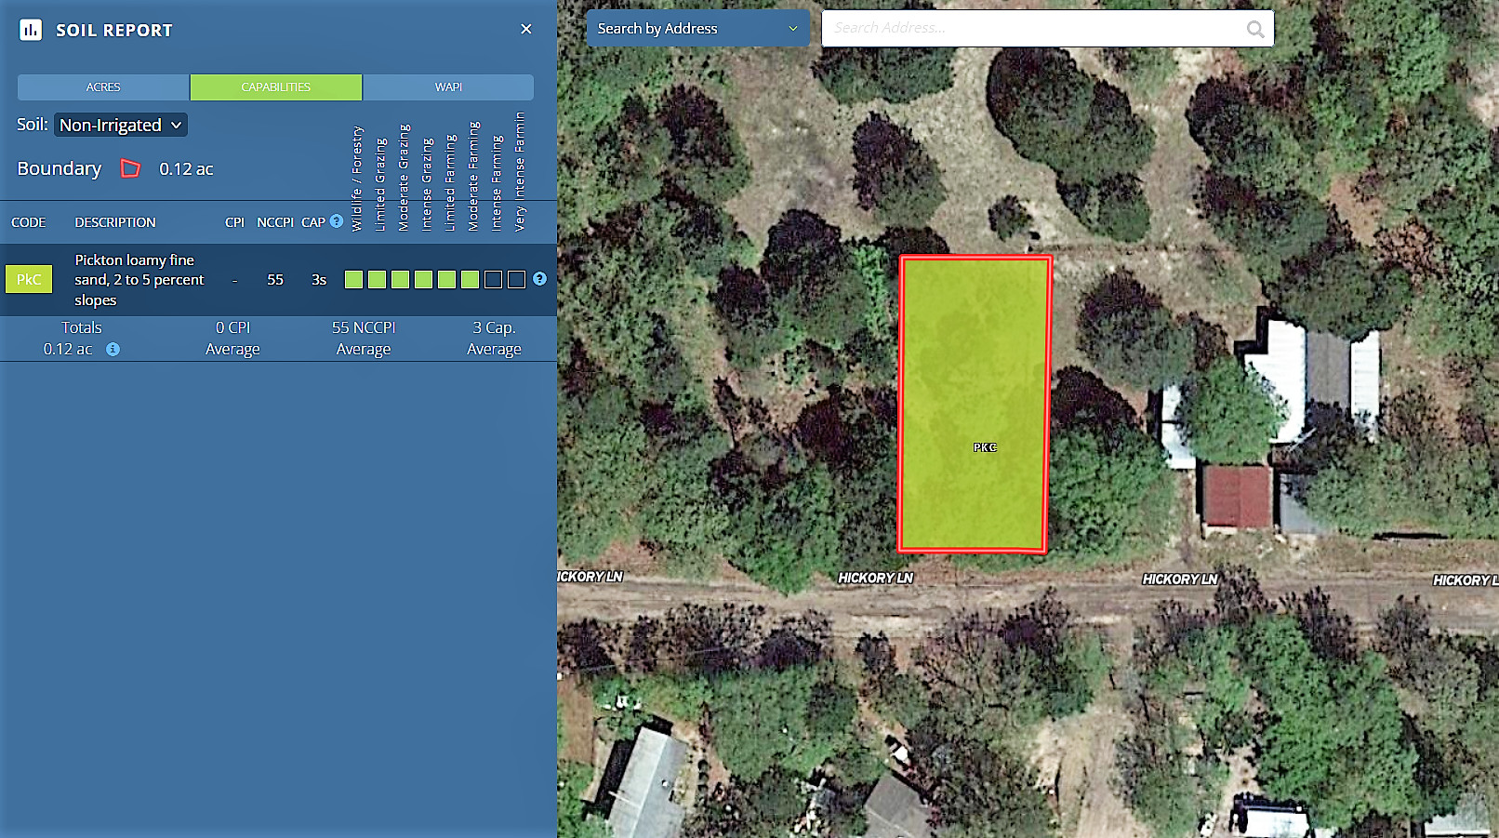Click the 3 Cap. Average total

click(x=494, y=339)
